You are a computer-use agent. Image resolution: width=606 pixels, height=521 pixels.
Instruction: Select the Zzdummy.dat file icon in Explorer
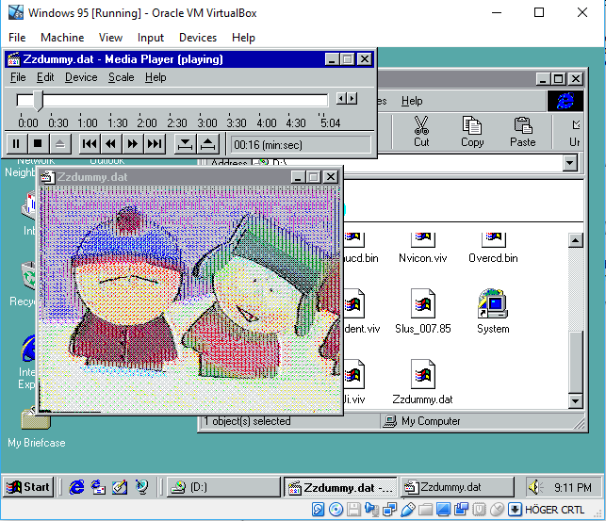point(423,374)
